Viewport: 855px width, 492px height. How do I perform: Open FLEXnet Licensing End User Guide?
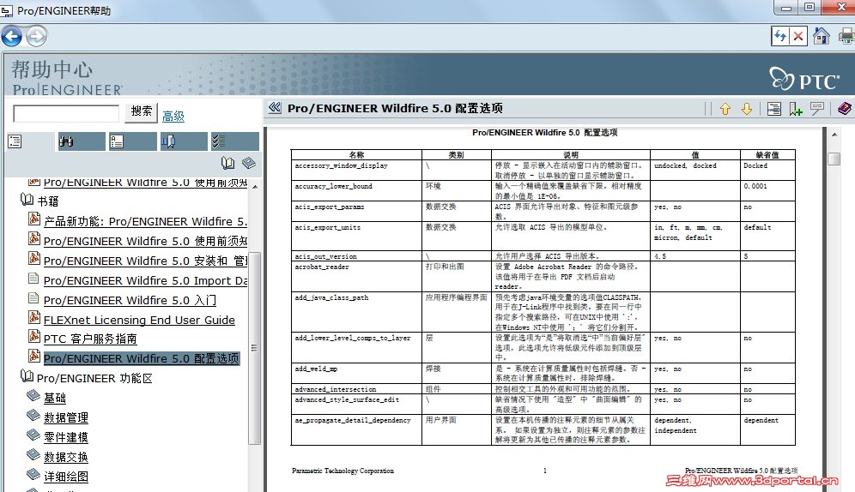(x=139, y=320)
